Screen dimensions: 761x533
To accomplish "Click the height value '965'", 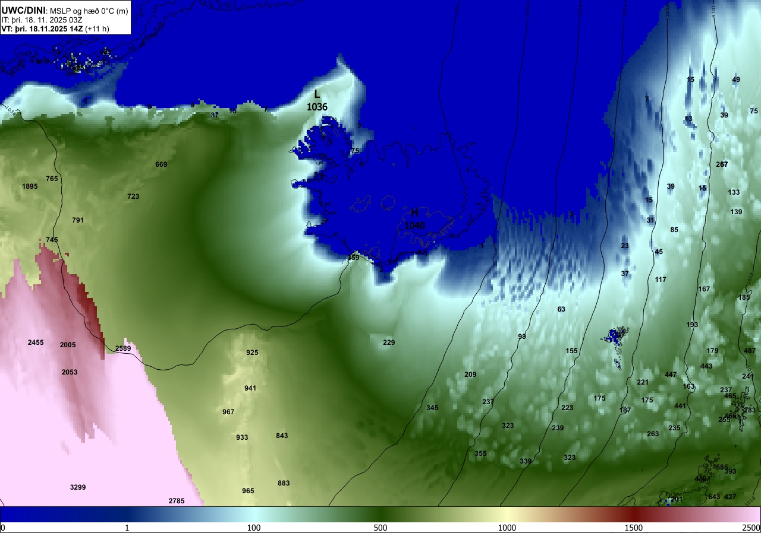I will [248, 491].
